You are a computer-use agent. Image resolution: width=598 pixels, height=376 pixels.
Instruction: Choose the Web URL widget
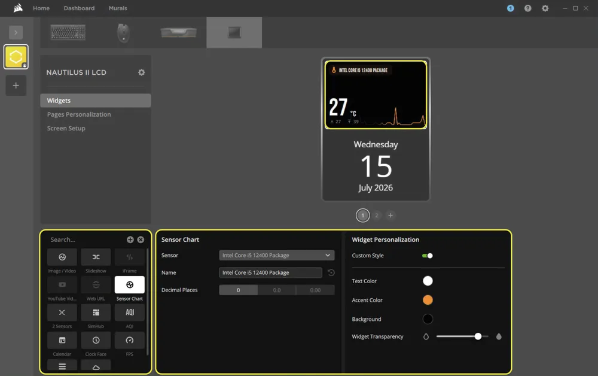96,285
